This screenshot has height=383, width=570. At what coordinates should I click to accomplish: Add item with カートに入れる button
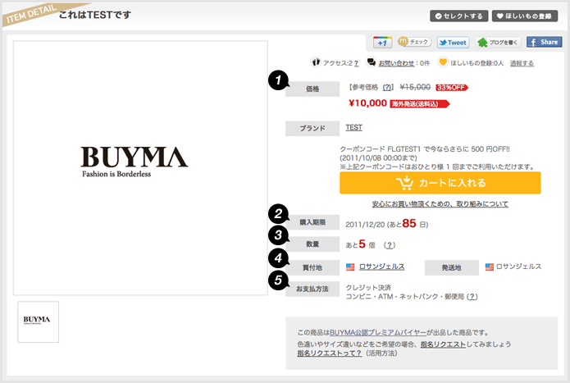(x=440, y=183)
